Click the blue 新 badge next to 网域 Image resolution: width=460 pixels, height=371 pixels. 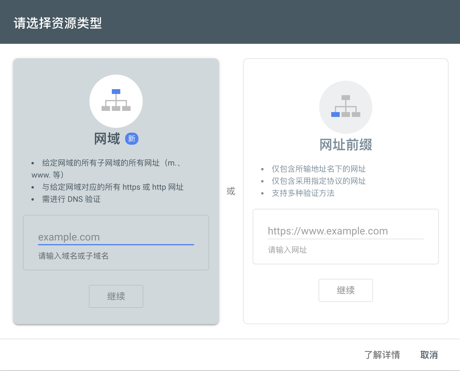tap(131, 138)
